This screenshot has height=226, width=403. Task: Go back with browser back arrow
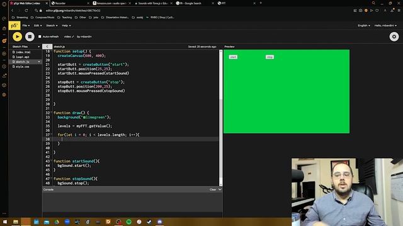pos(13,11)
